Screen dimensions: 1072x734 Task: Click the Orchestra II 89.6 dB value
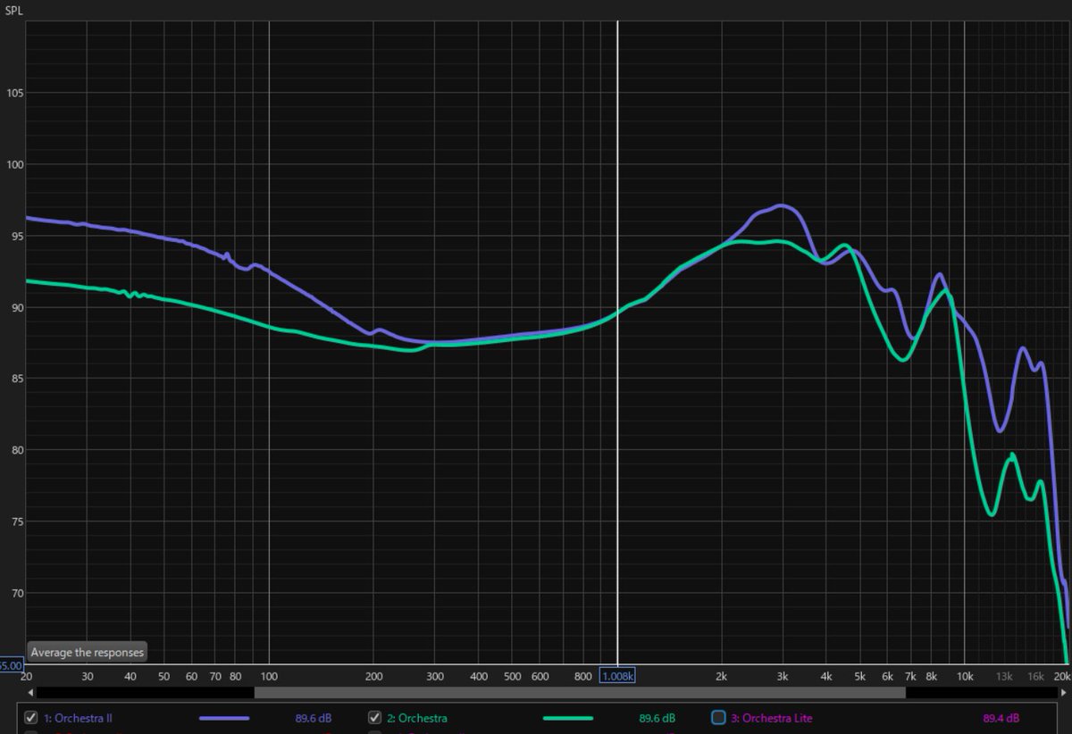[x=314, y=718]
